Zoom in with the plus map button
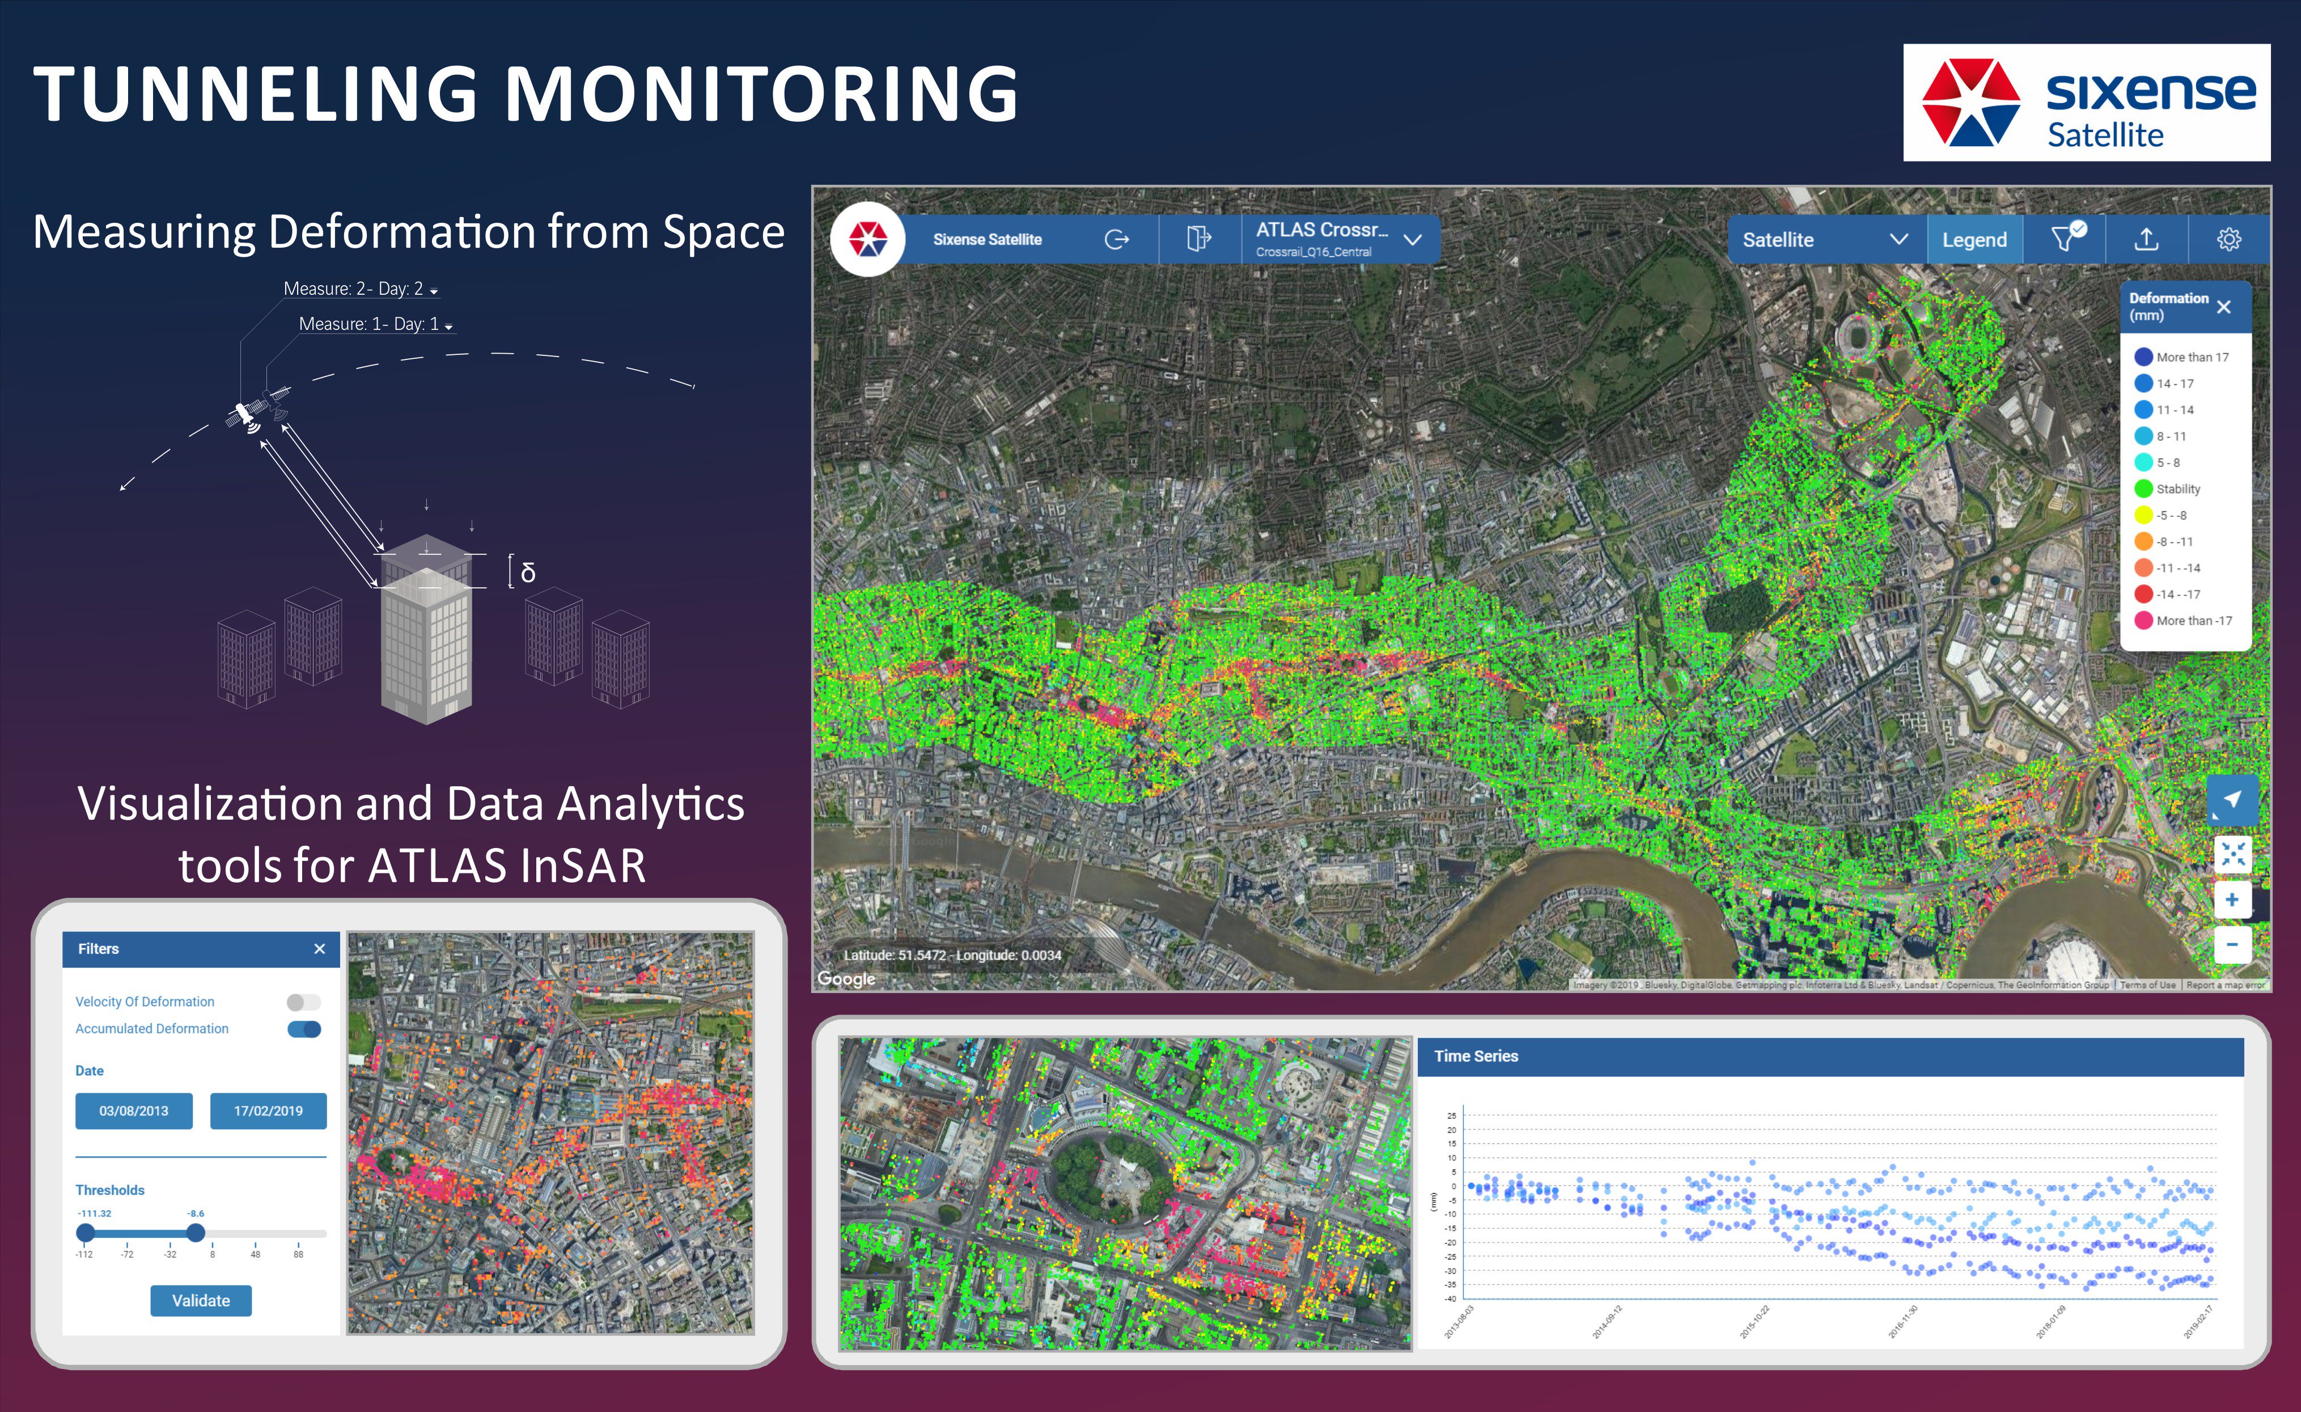The height and width of the screenshot is (1412, 2301). pyautogui.click(x=2232, y=900)
